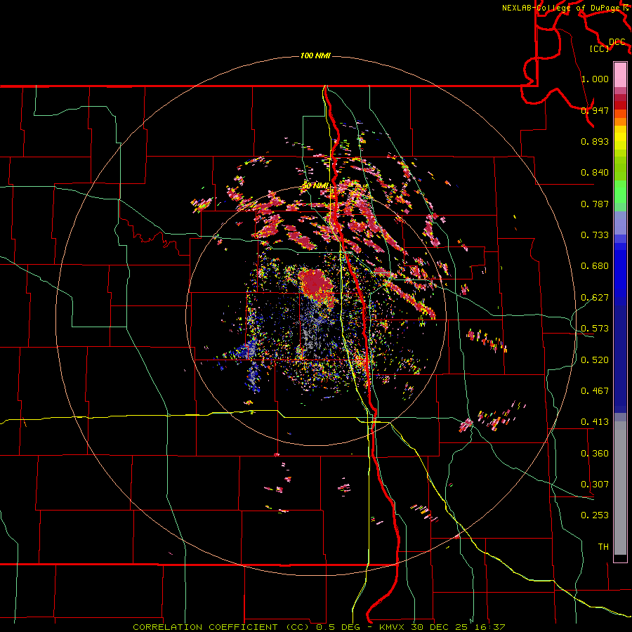Screen dimensions: 632x632
Task: Click the 1.000 scale value
Action: point(595,79)
